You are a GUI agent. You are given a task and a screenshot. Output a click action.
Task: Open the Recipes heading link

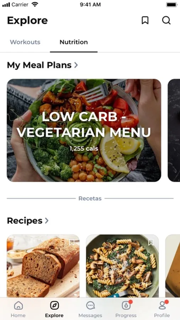24,220
